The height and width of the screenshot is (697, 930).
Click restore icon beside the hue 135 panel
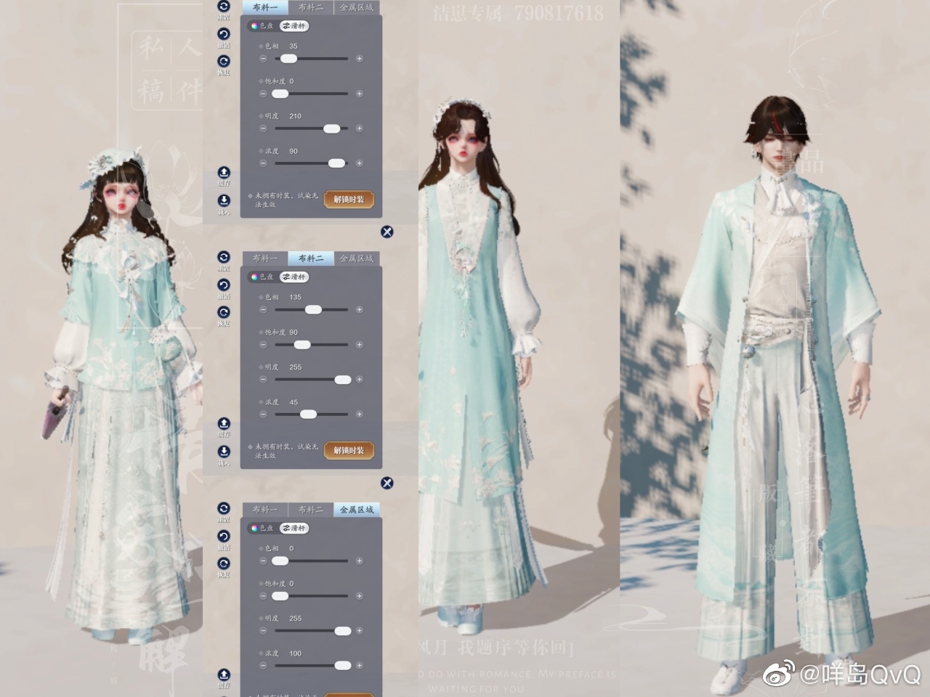tap(224, 312)
